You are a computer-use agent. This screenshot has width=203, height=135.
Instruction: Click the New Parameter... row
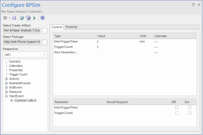(66, 52)
